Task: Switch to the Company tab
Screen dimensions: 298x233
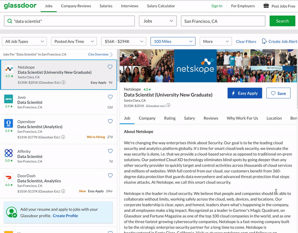Action: (x=147, y=118)
